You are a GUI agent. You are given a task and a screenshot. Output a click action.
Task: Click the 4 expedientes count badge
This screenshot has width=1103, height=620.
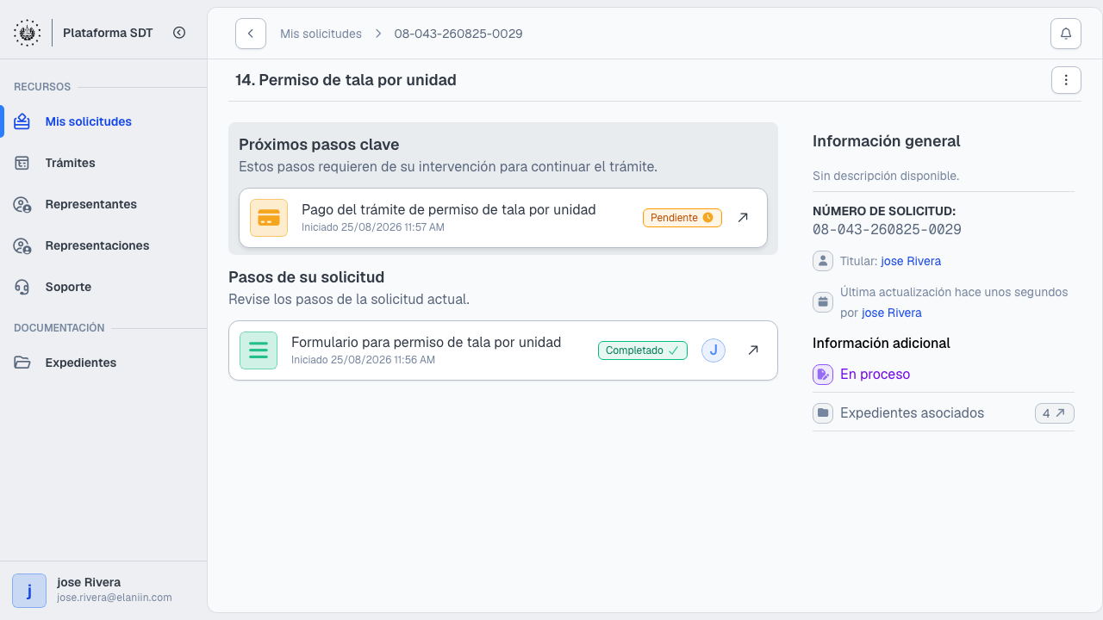pos(1055,413)
